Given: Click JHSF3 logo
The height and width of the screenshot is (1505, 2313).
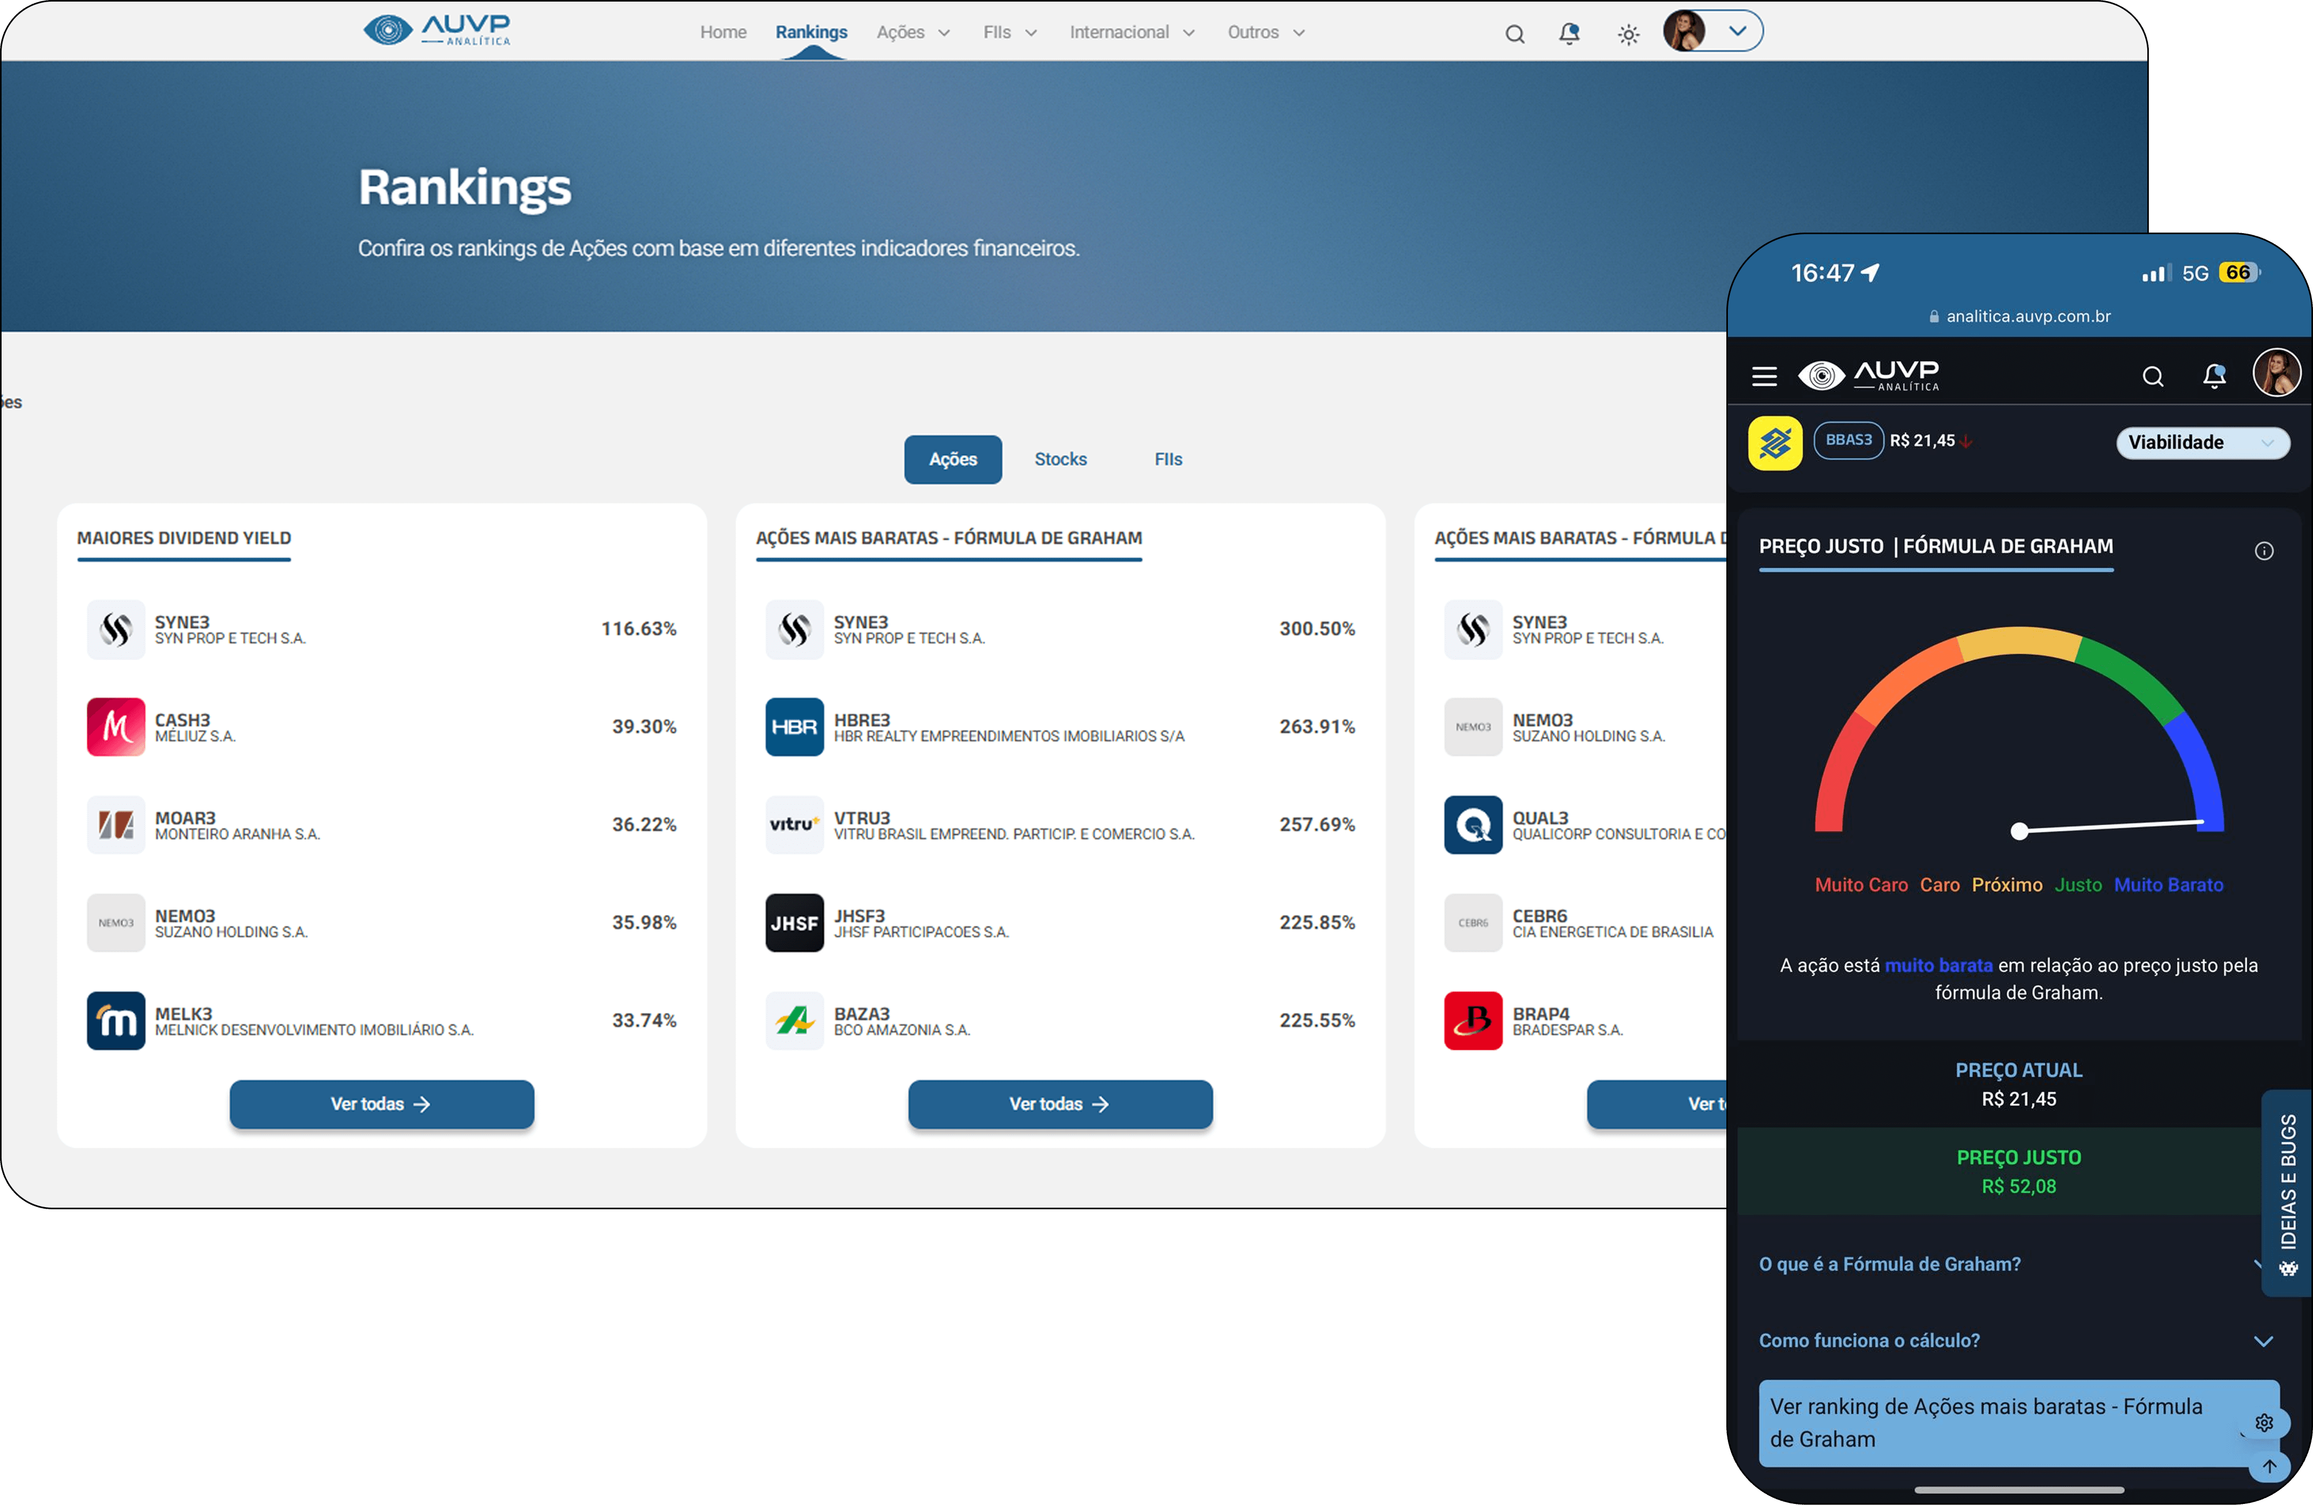Looking at the screenshot, I should tap(794, 922).
